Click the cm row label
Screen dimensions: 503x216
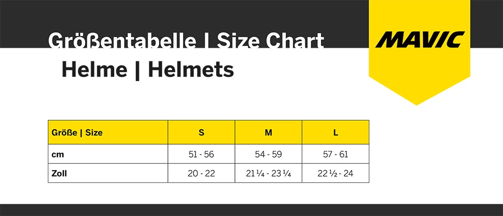(x=57, y=155)
